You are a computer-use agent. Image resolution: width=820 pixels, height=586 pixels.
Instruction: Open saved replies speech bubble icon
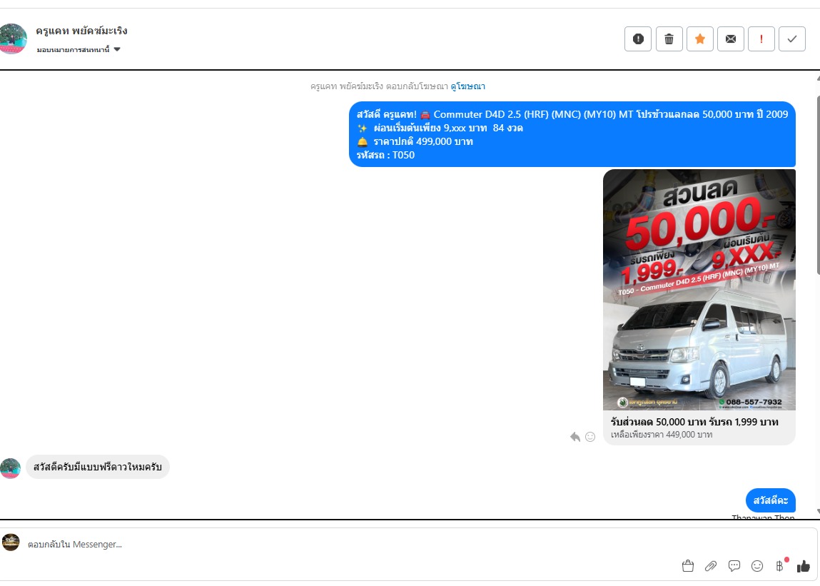(734, 566)
